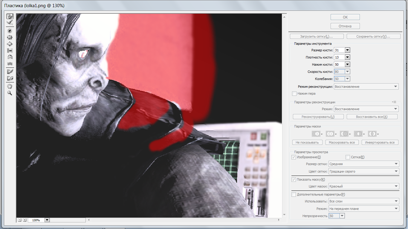Screen dimensions: 408x229
Task: Click the Реконструировать button
Action: [x=318, y=117]
